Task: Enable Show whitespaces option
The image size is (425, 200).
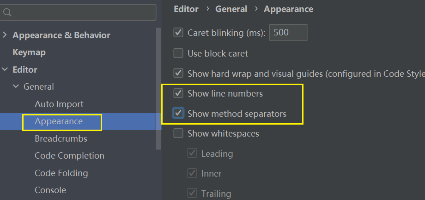Action: 178,134
